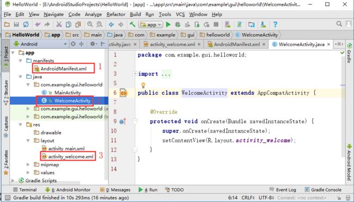The height and width of the screenshot is (202, 354).
Task: Collapse the res folder arrow
Action: 21,124
